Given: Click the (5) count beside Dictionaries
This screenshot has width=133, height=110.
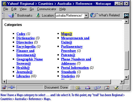Looking at the screenshot, I should [x=38, y=38].
